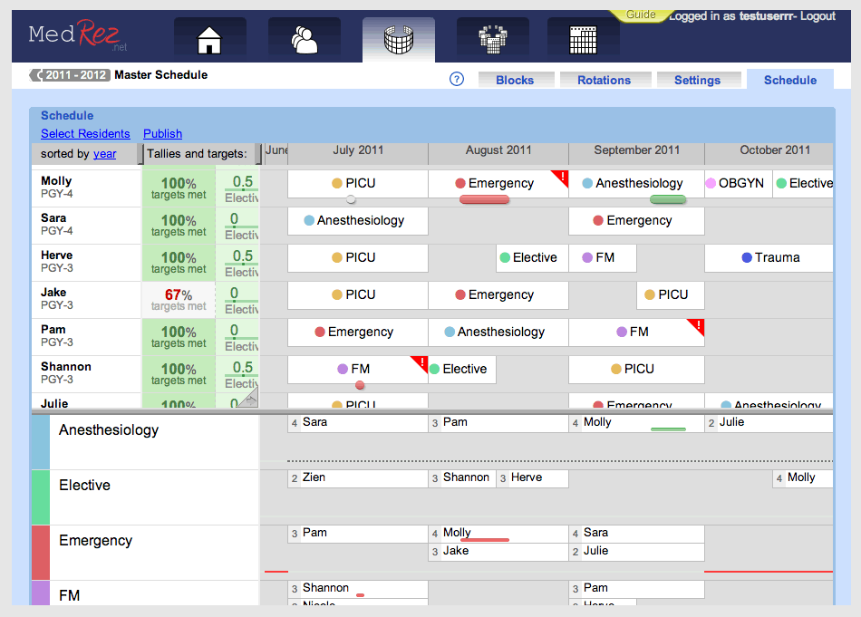Click Jake's 67% targets met tally
The height and width of the screenshot is (617, 861).
point(179,300)
